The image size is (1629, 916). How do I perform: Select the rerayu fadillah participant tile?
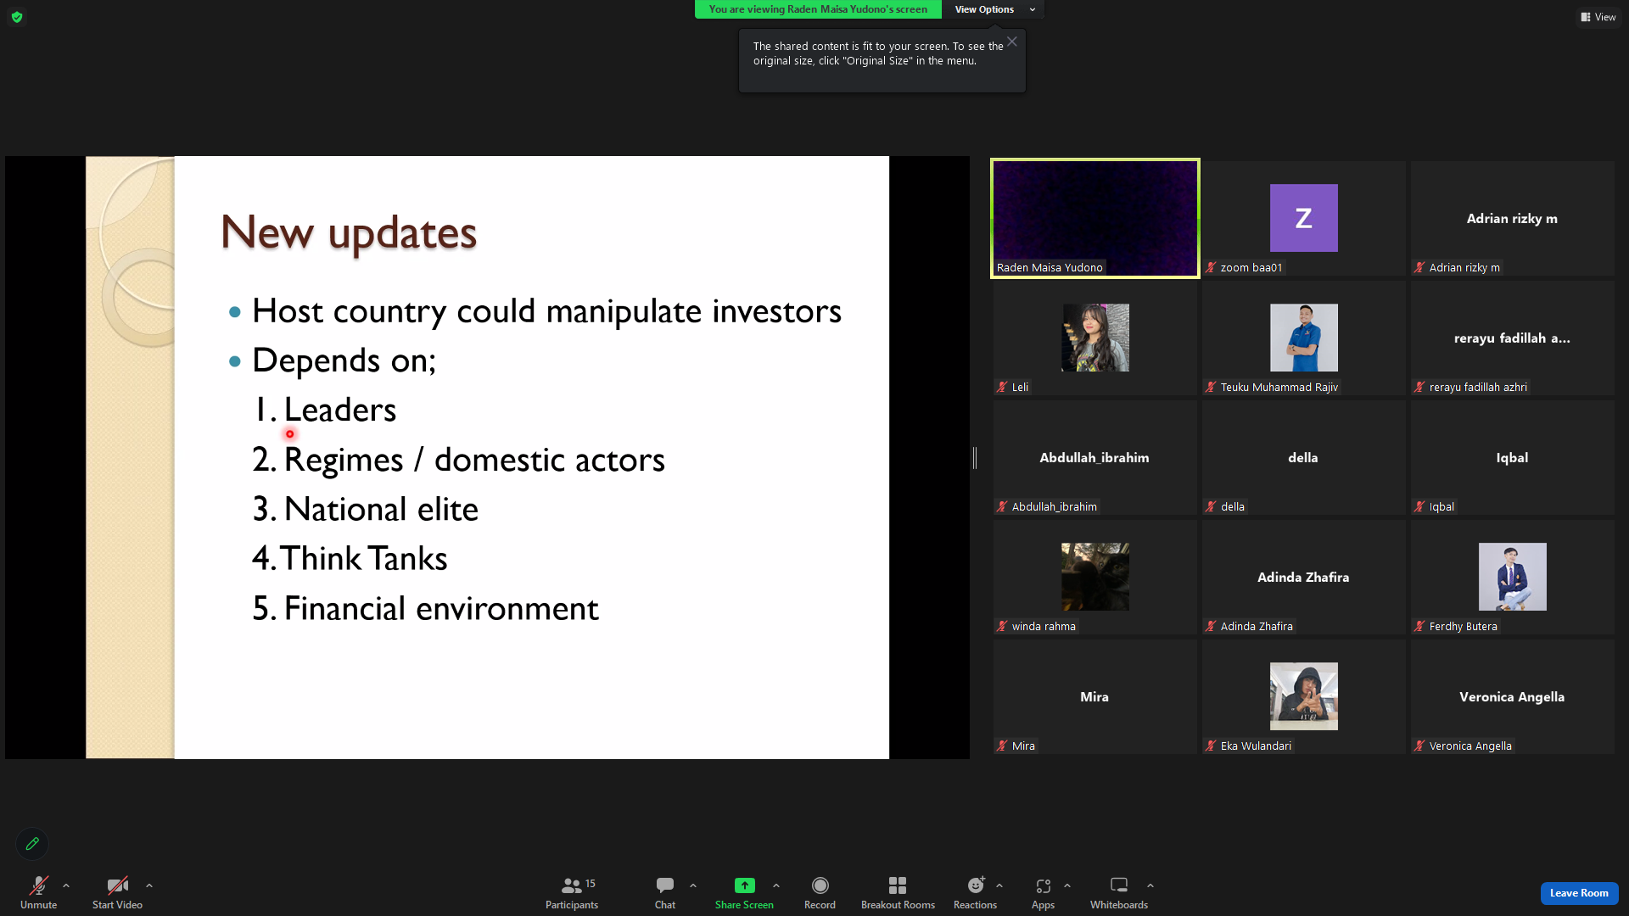pyautogui.click(x=1512, y=338)
